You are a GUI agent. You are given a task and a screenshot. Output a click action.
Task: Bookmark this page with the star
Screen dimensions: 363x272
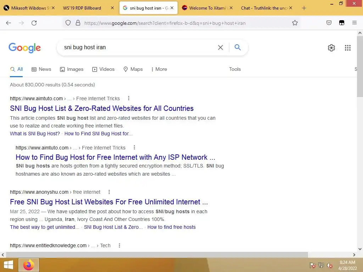[x=295, y=23]
